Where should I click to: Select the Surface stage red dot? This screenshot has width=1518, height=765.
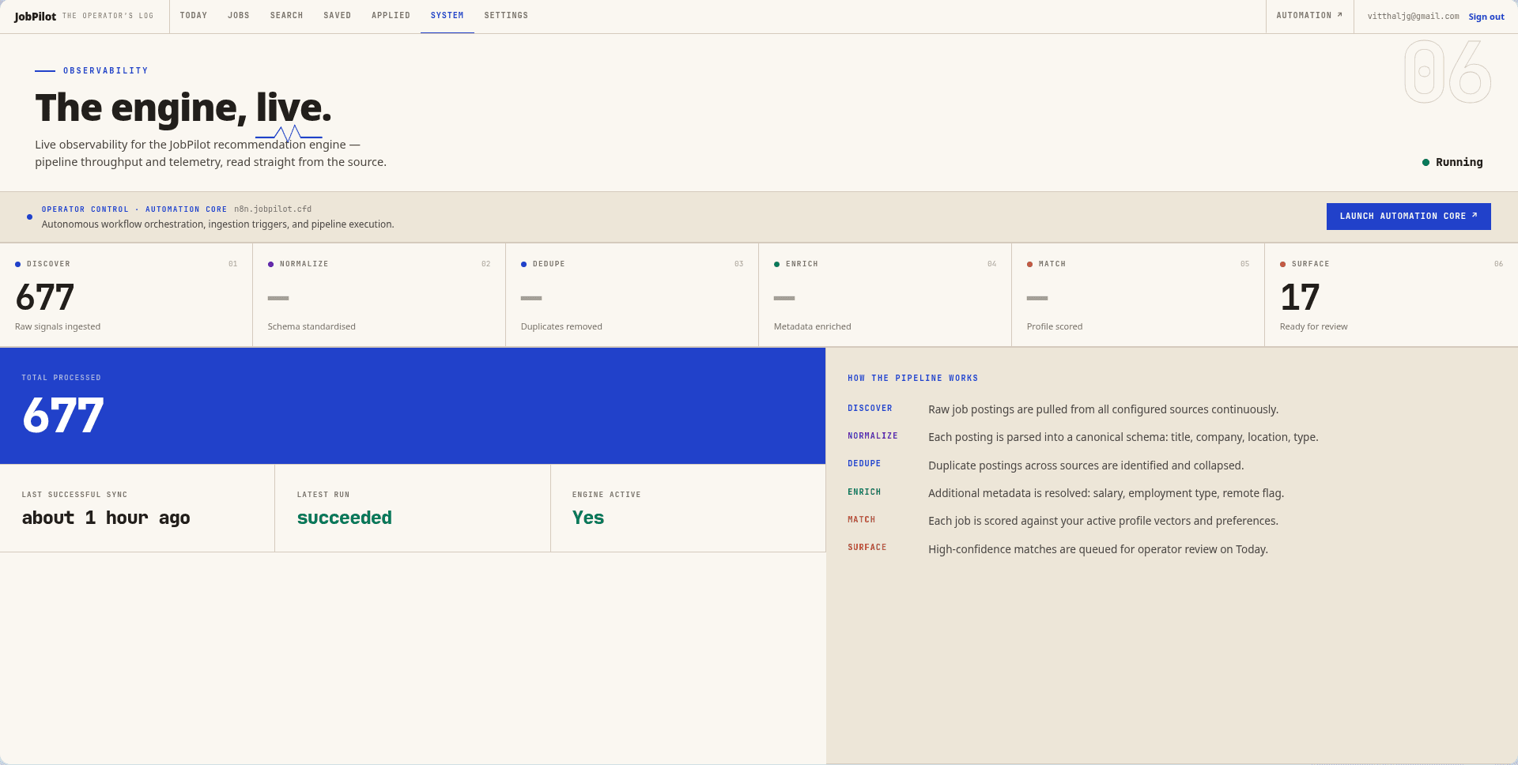1283,264
